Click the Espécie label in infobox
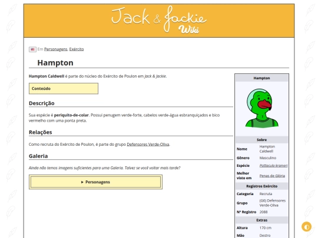Viewport: 318px width, 238px height. tap(243, 166)
